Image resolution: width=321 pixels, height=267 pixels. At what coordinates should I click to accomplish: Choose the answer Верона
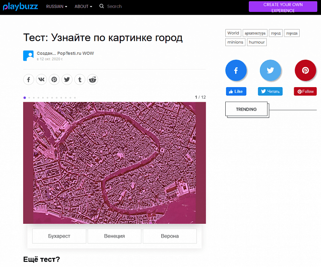tap(170, 236)
